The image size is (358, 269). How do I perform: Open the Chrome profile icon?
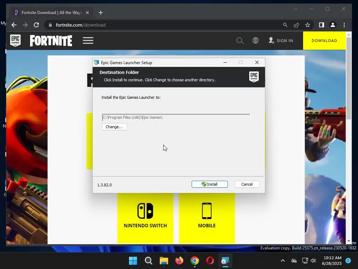(333, 25)
